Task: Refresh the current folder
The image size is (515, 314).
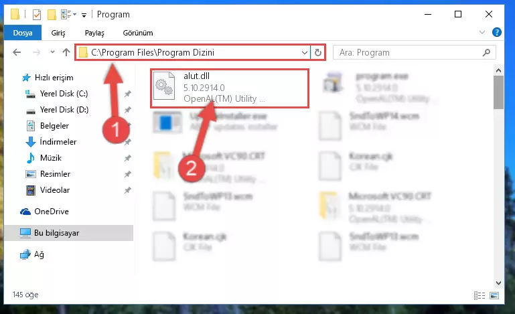Action: [x=318, y=52]
